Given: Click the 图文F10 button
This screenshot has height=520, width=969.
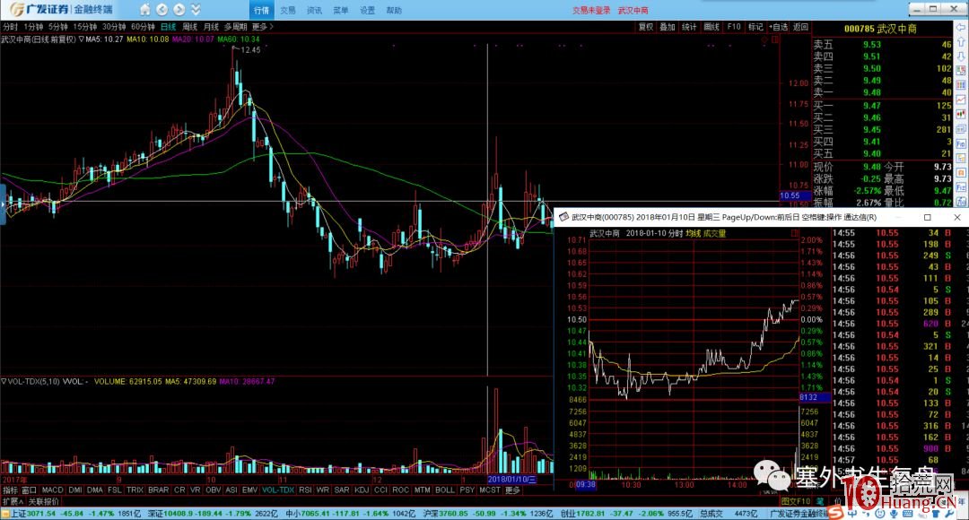Looking at the screenshot, I should tap(796, 501).
